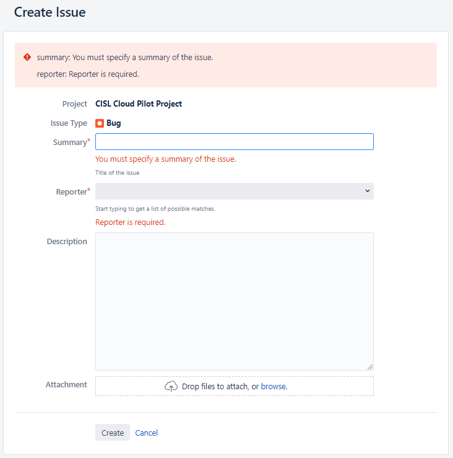Expand the Reporter dropdown chevron
Viewport: 453px width, 458px height.
click(367, 191)
